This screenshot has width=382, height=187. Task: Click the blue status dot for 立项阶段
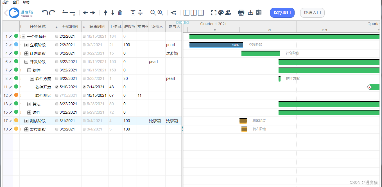(16, 44)
